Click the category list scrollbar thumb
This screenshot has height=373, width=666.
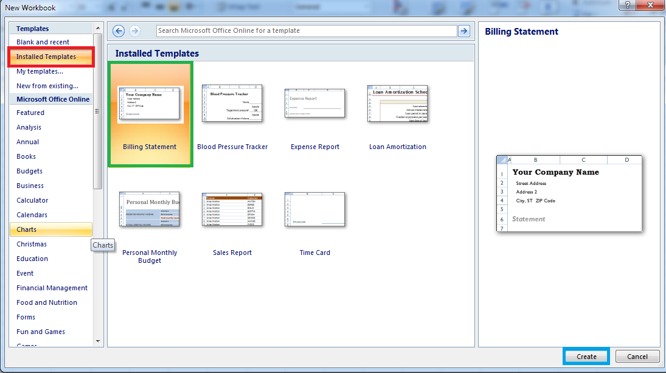click(98, 111)
